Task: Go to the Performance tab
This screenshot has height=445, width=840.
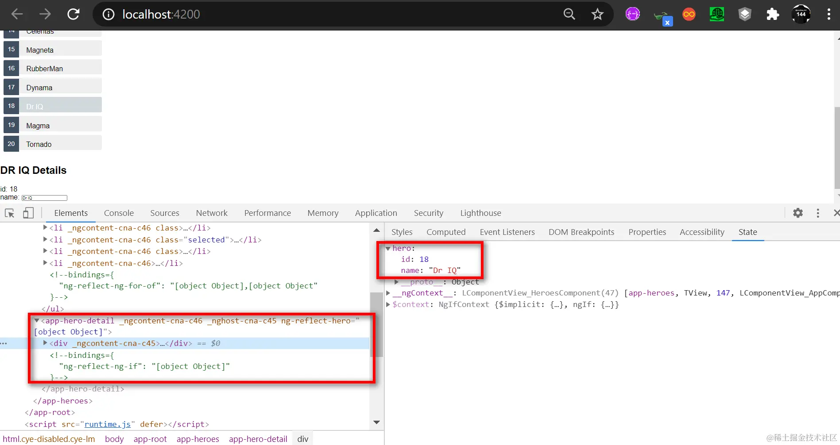Action: point(267,213)
